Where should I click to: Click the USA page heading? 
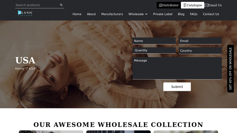(25, 60)
